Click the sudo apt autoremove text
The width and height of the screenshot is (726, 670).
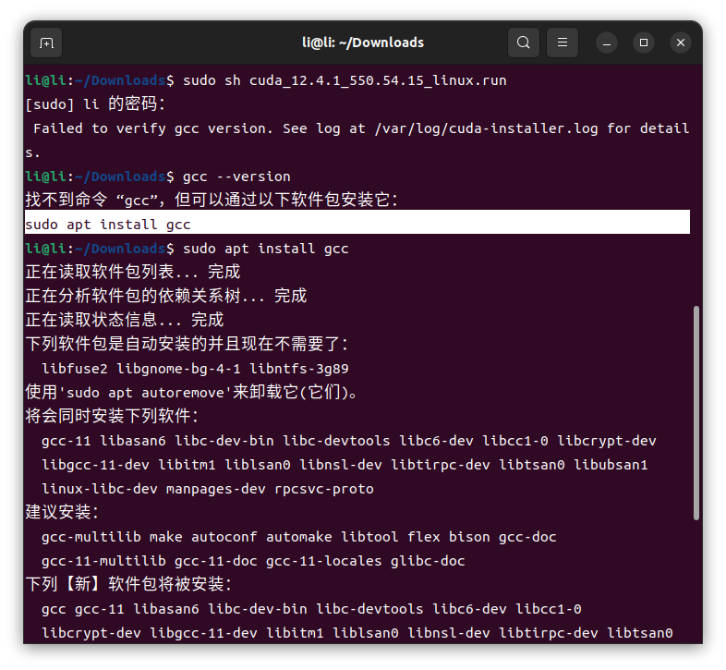tap(145, 393)
